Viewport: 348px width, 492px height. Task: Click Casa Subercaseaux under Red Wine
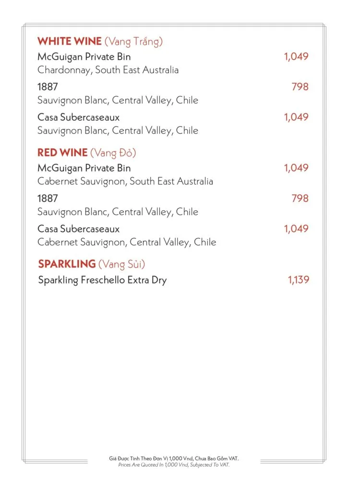(x=78, y=229)
